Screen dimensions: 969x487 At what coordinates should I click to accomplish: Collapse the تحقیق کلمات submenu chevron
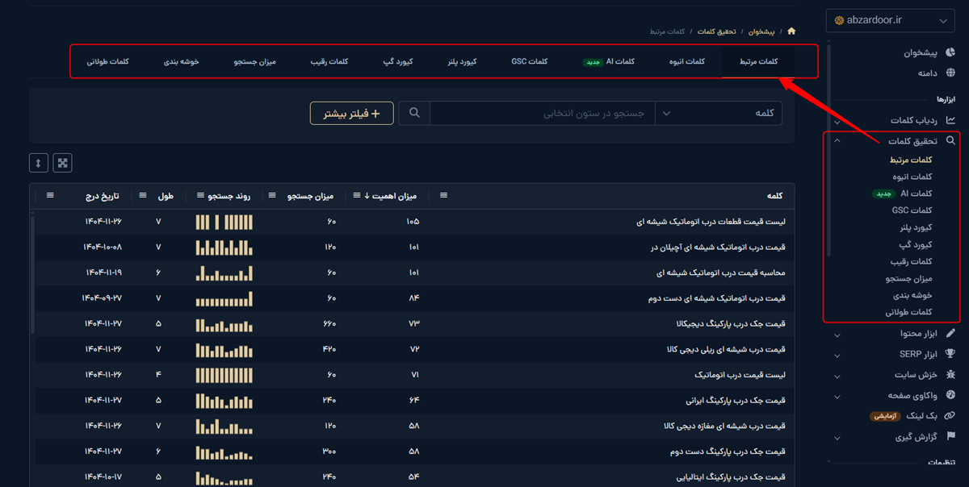[x=837, y=139]
